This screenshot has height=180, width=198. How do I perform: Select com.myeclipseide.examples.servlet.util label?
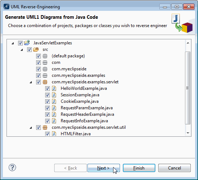click(89, 127)
